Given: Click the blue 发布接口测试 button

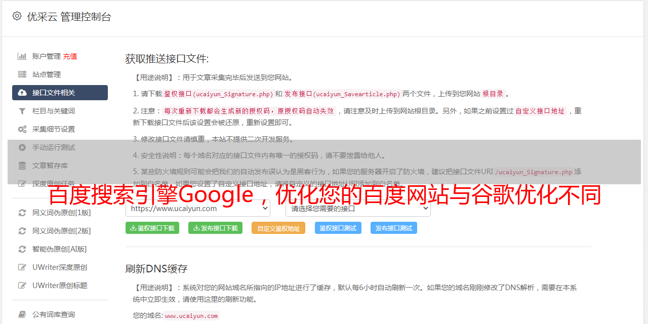Looking at the screenshot, I should pyautogui.click(x=394, y=228).
